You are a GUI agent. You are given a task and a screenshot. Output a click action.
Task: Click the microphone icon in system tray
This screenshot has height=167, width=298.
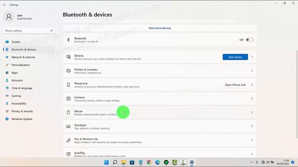[257, 162]
